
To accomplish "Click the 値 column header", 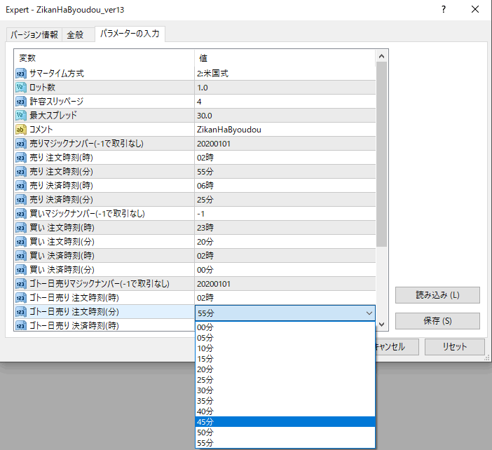I will click(x=285, y=58).
